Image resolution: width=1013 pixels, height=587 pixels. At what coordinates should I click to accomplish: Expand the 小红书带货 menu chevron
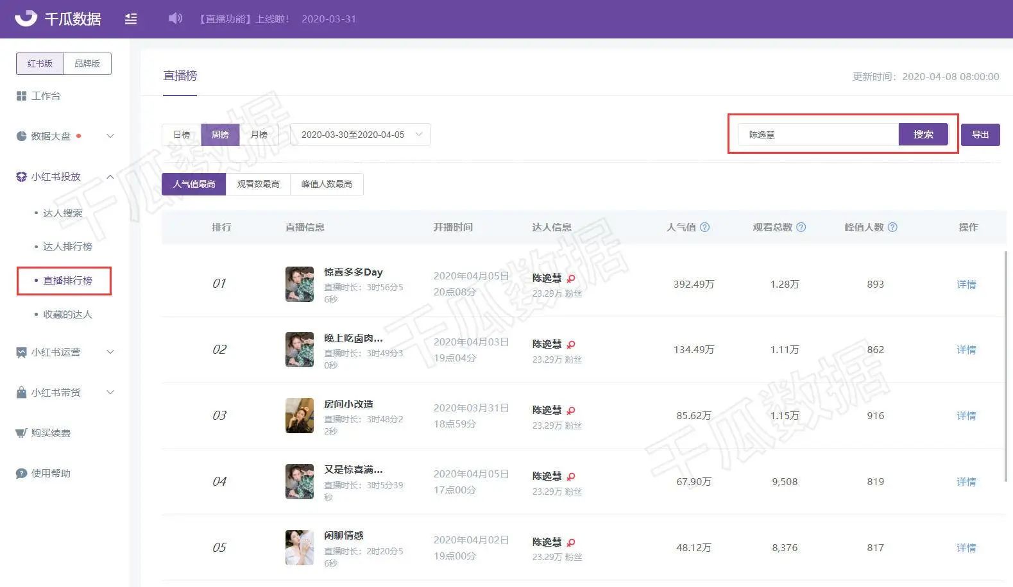point(110,392)
